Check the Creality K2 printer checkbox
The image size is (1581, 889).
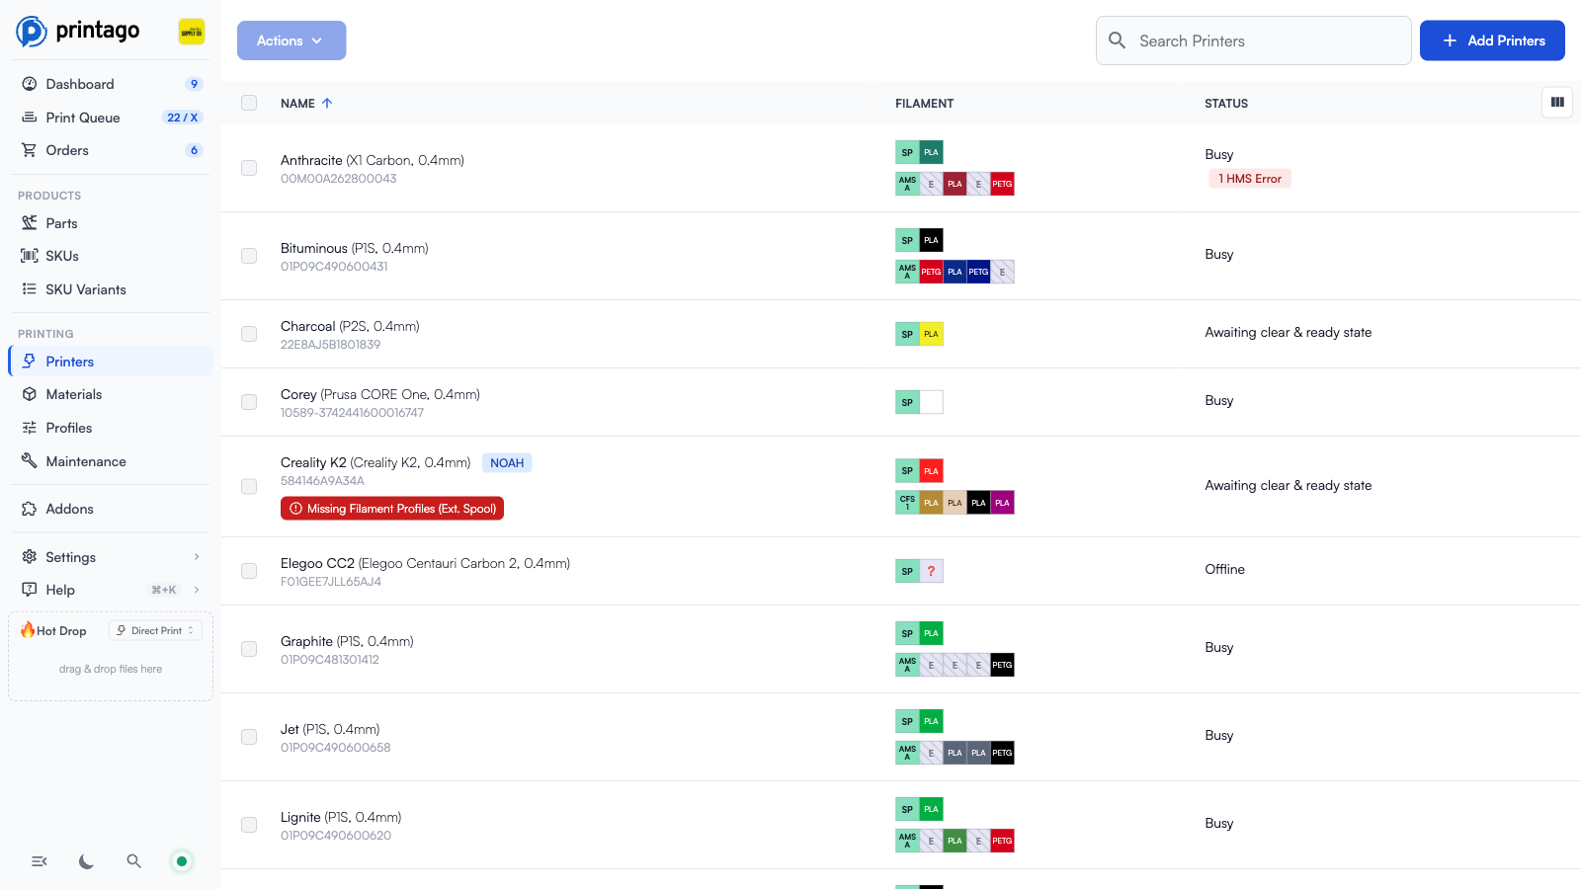[x=249, y=486]
